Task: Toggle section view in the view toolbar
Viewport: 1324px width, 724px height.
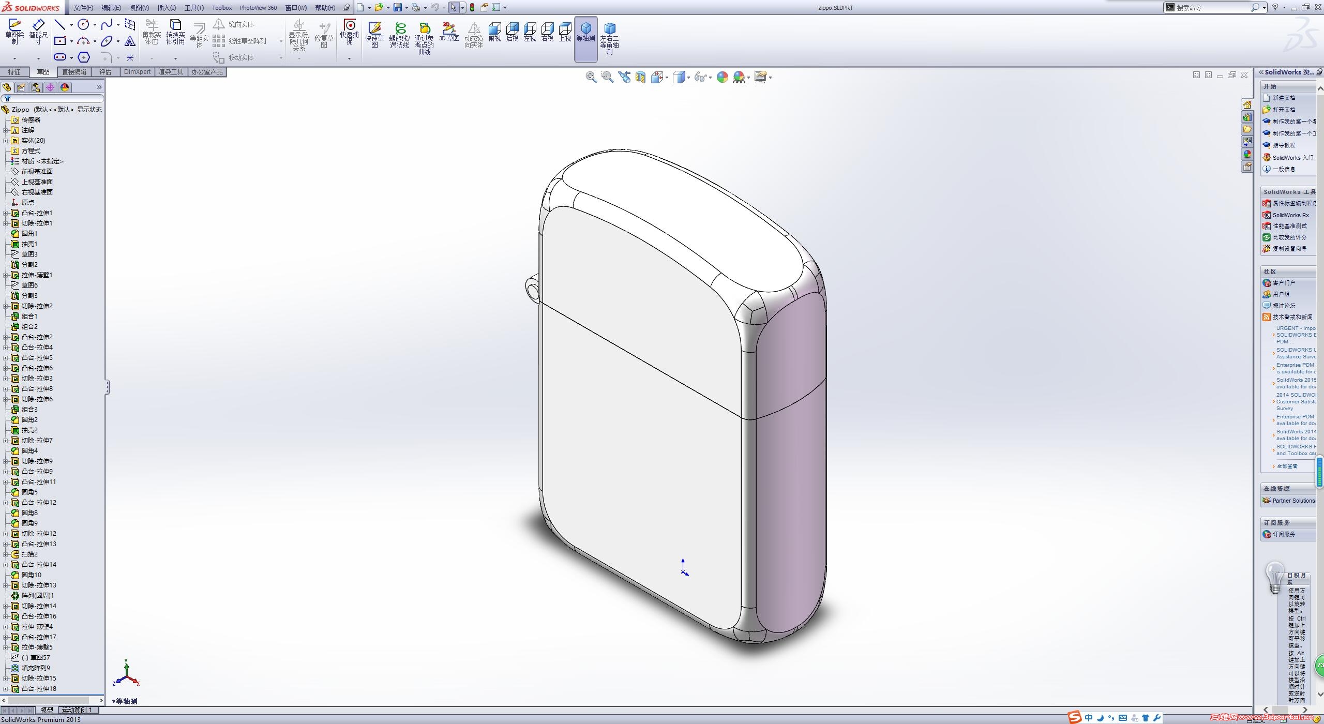Action: (640, 78)
